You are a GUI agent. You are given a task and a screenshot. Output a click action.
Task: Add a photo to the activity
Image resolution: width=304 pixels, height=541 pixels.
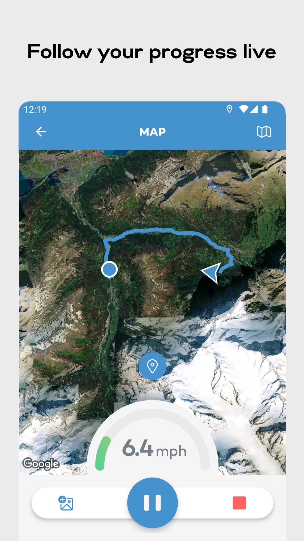[66, 503]
